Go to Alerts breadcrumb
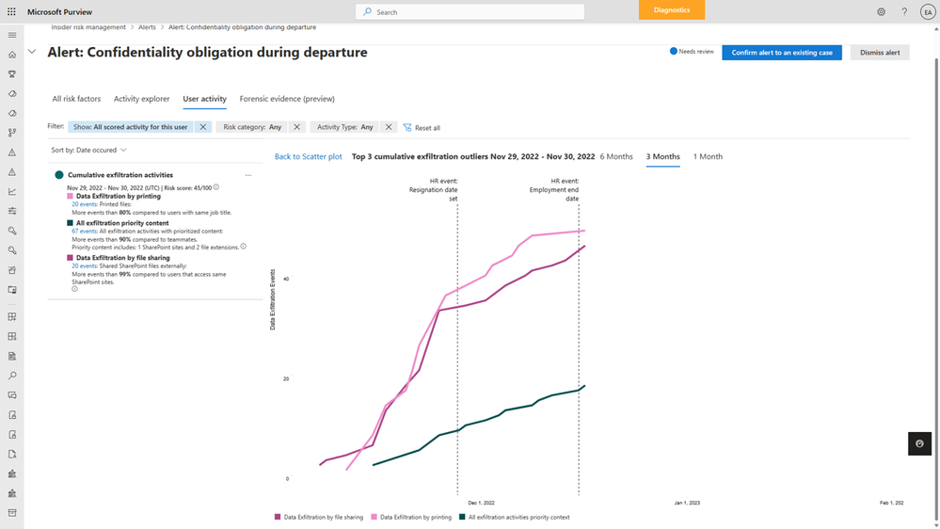This screenshot has height=529, width=940. pyautogui.click(x=147, y=27)
